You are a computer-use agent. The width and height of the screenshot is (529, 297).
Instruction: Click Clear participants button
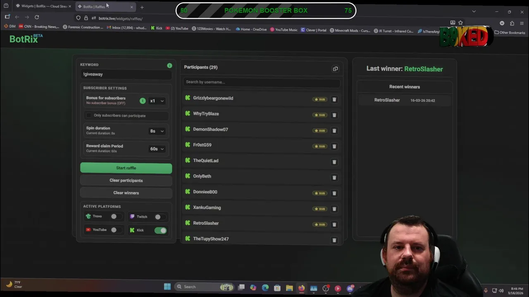[x=126, y=180]
